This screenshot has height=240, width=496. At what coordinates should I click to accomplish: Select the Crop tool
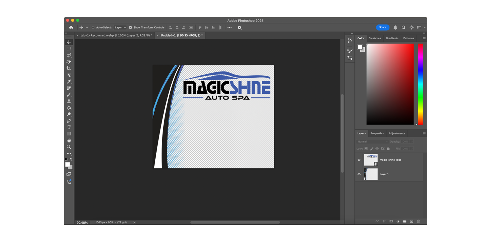coord(69,68)
